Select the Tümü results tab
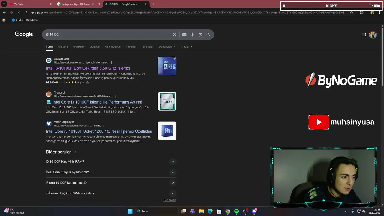The width and height of the screenshot is (384, 216). [x=49, y=47]
